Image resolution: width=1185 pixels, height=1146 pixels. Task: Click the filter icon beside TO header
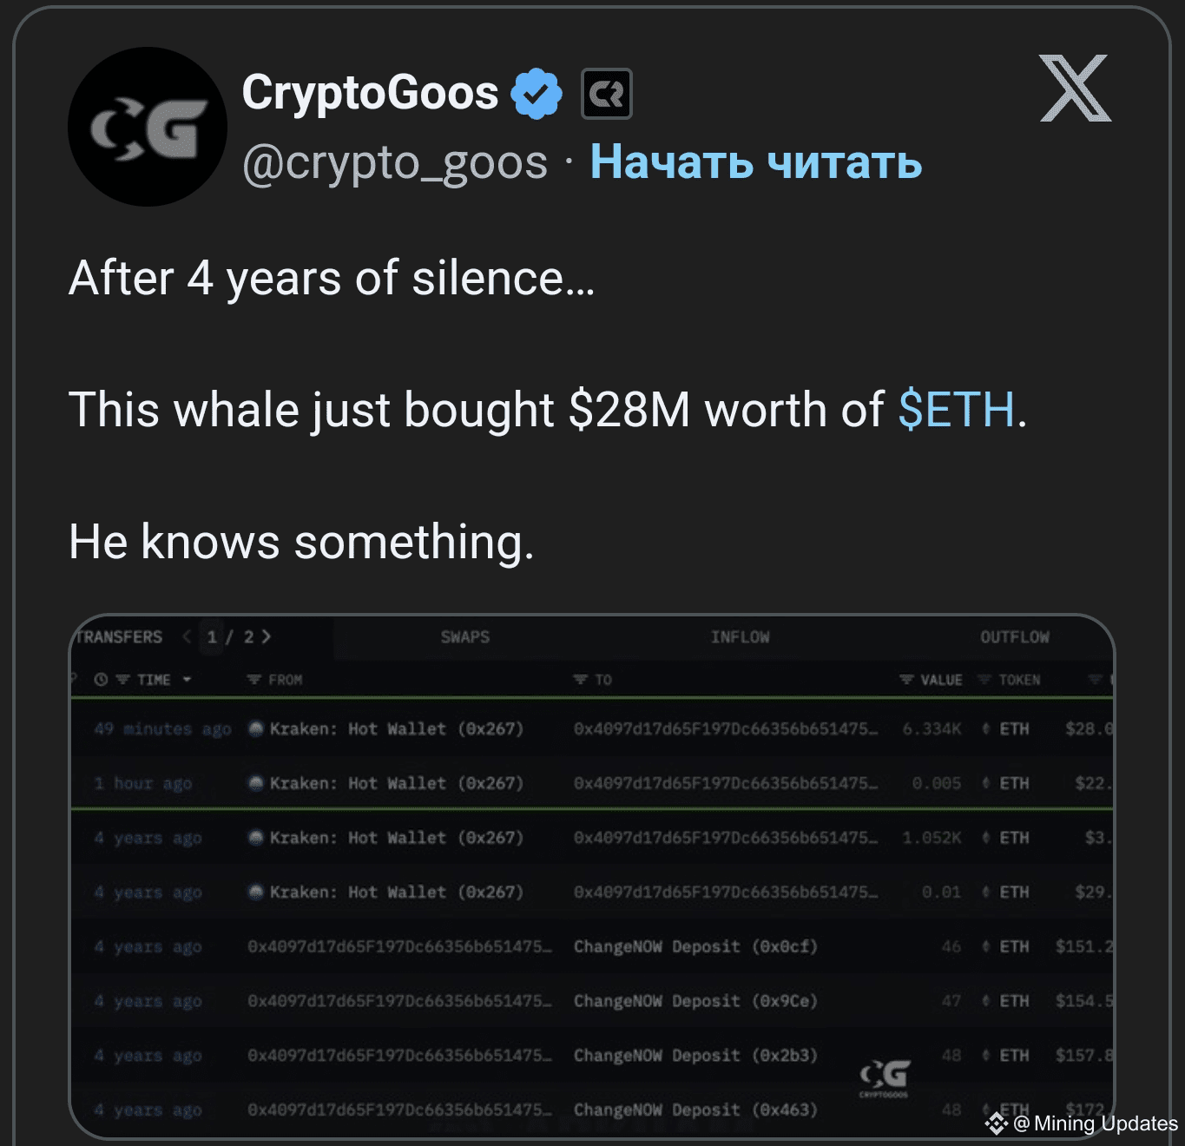pyautogui.click(x=581, y=680)
